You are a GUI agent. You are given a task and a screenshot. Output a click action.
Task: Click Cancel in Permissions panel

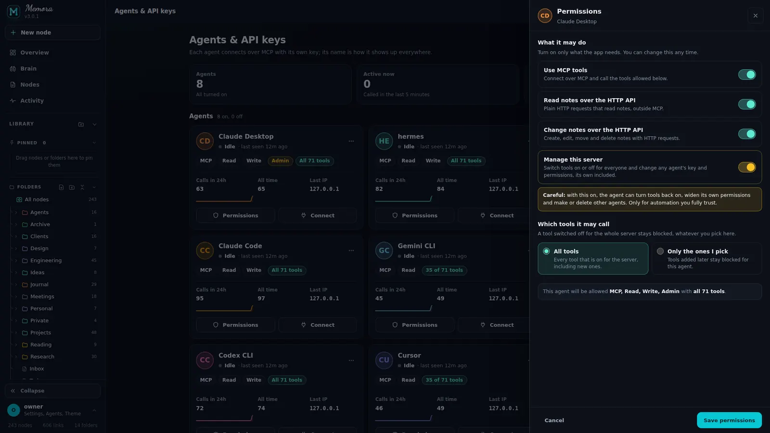[554, 420]
